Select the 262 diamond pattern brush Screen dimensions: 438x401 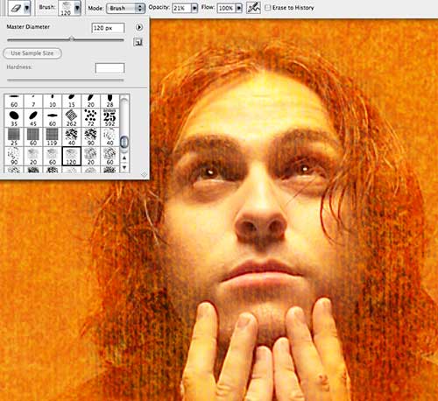[x=71, y=117]
